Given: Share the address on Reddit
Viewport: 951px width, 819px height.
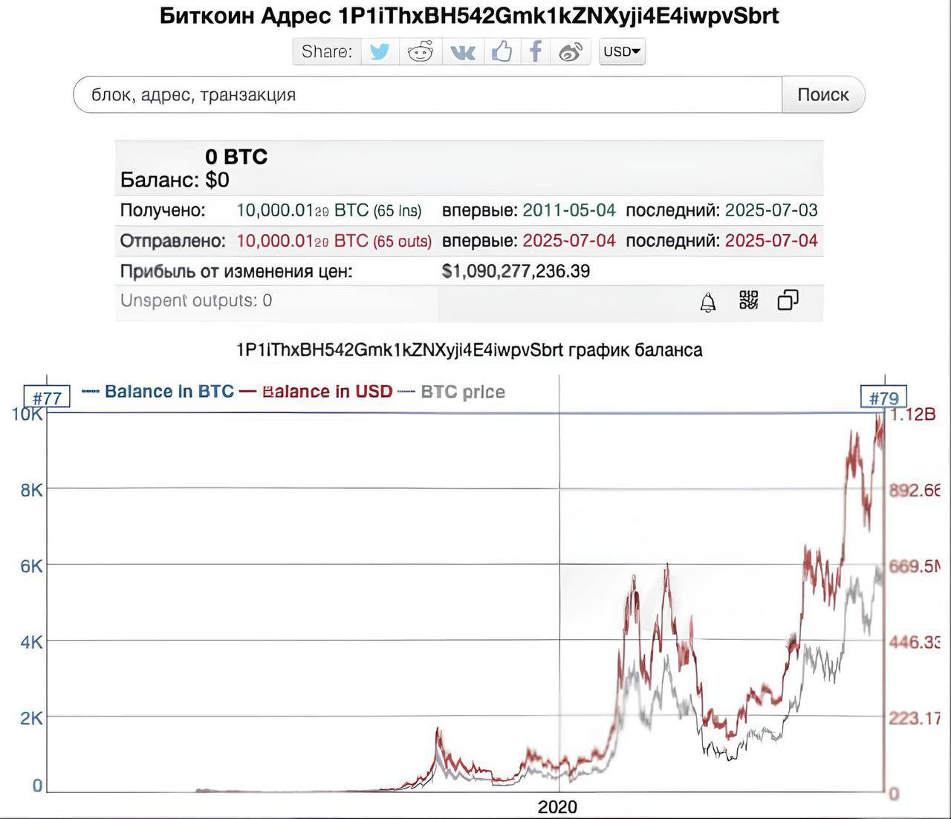Looking at the screenshot, I should [x=421, y=52].
